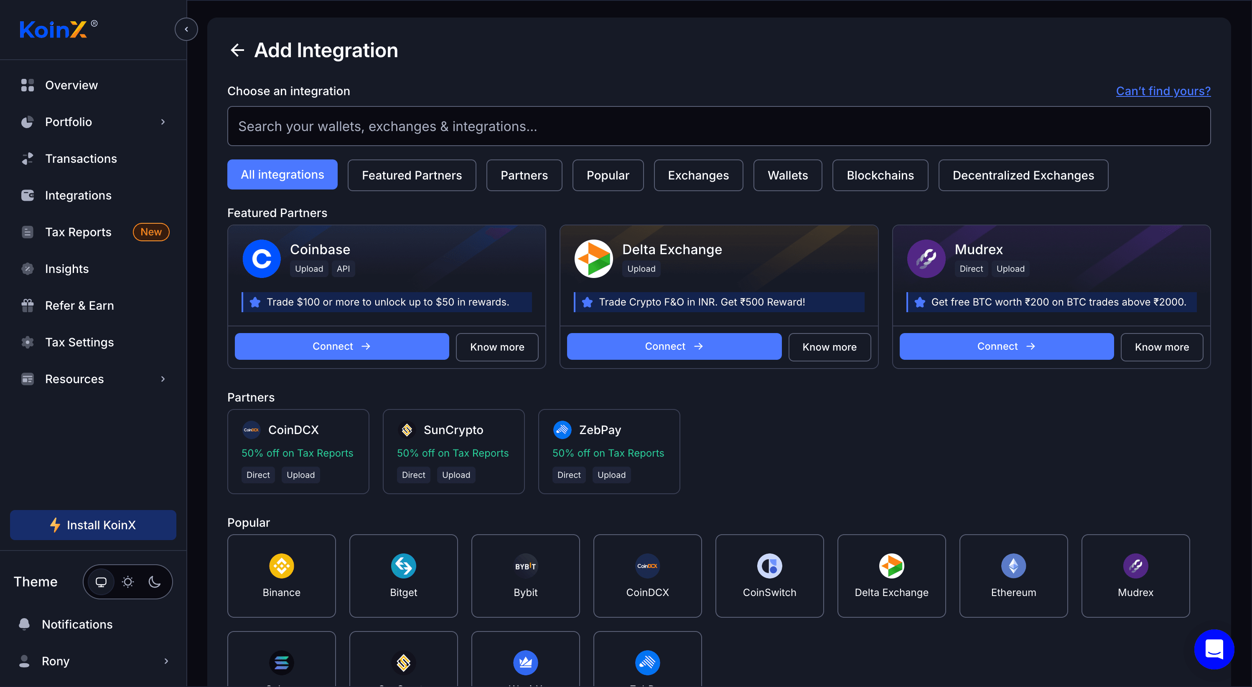Screen dimensions: 1252x687
Task: Click the Bitget icon in Popular
Action: (403, 566)
